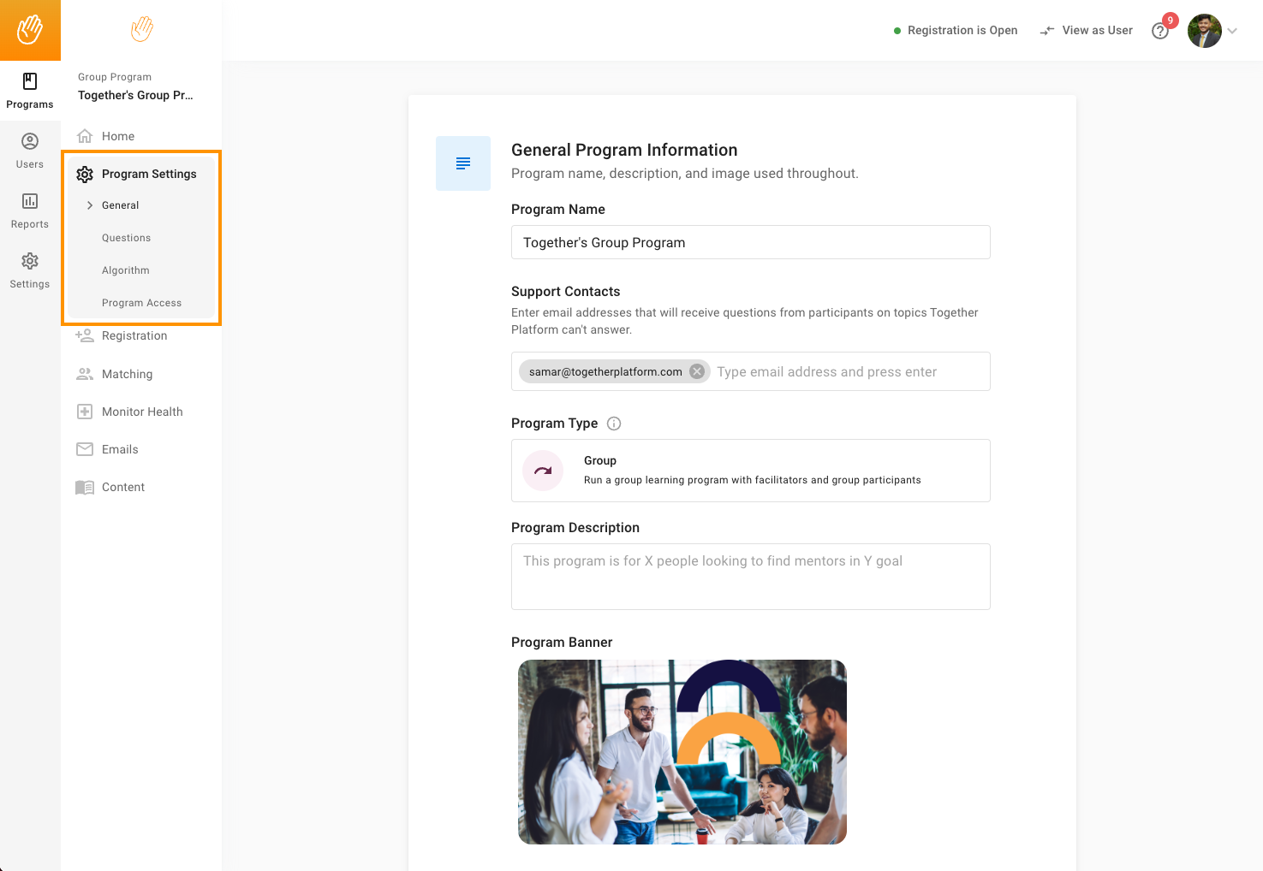Click the red notification badge showing 9
This screenshot has width=1263, height=871.
(1171, 21)
